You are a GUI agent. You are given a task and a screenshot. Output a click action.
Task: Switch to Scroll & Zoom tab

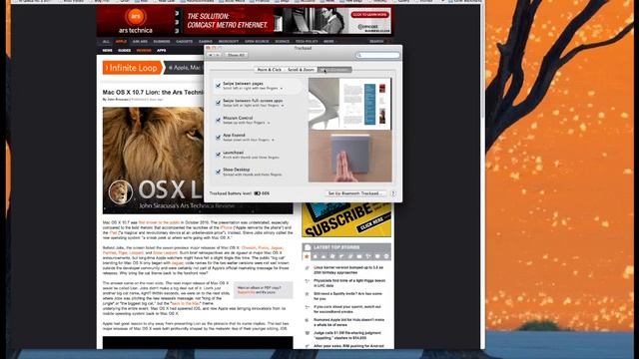[x=301, y=70]
